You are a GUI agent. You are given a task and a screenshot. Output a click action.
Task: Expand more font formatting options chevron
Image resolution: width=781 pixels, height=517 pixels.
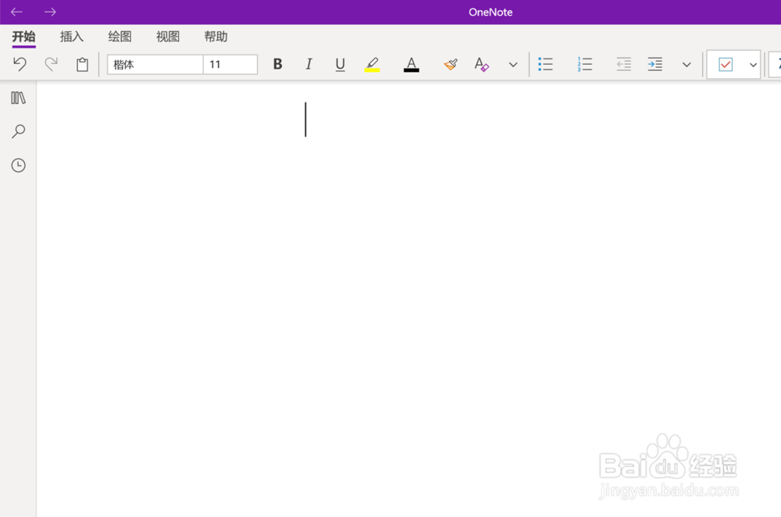[x=513, y=65]
